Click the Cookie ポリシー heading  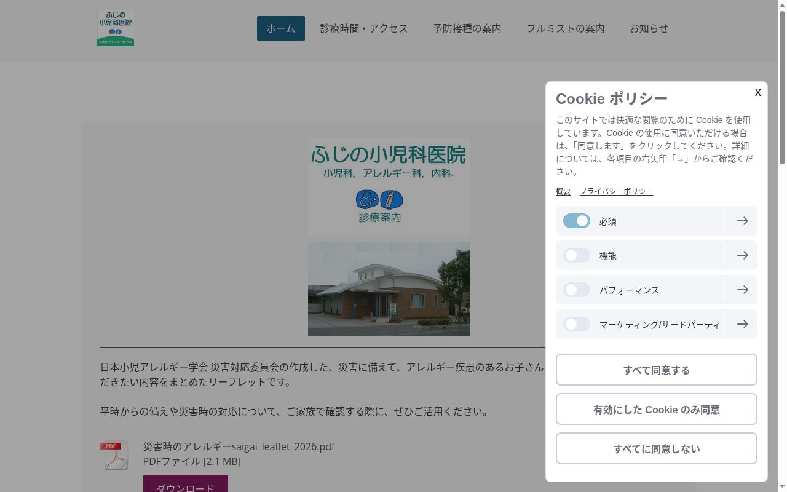pos(612,98)
